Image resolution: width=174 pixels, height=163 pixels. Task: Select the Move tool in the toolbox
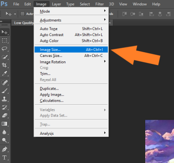coord(5,32)
